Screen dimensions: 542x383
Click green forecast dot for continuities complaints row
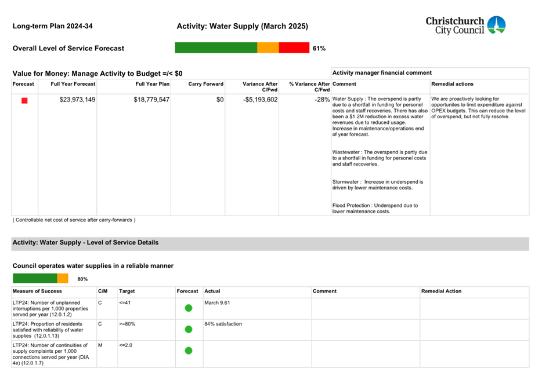[x=189, y=351]
